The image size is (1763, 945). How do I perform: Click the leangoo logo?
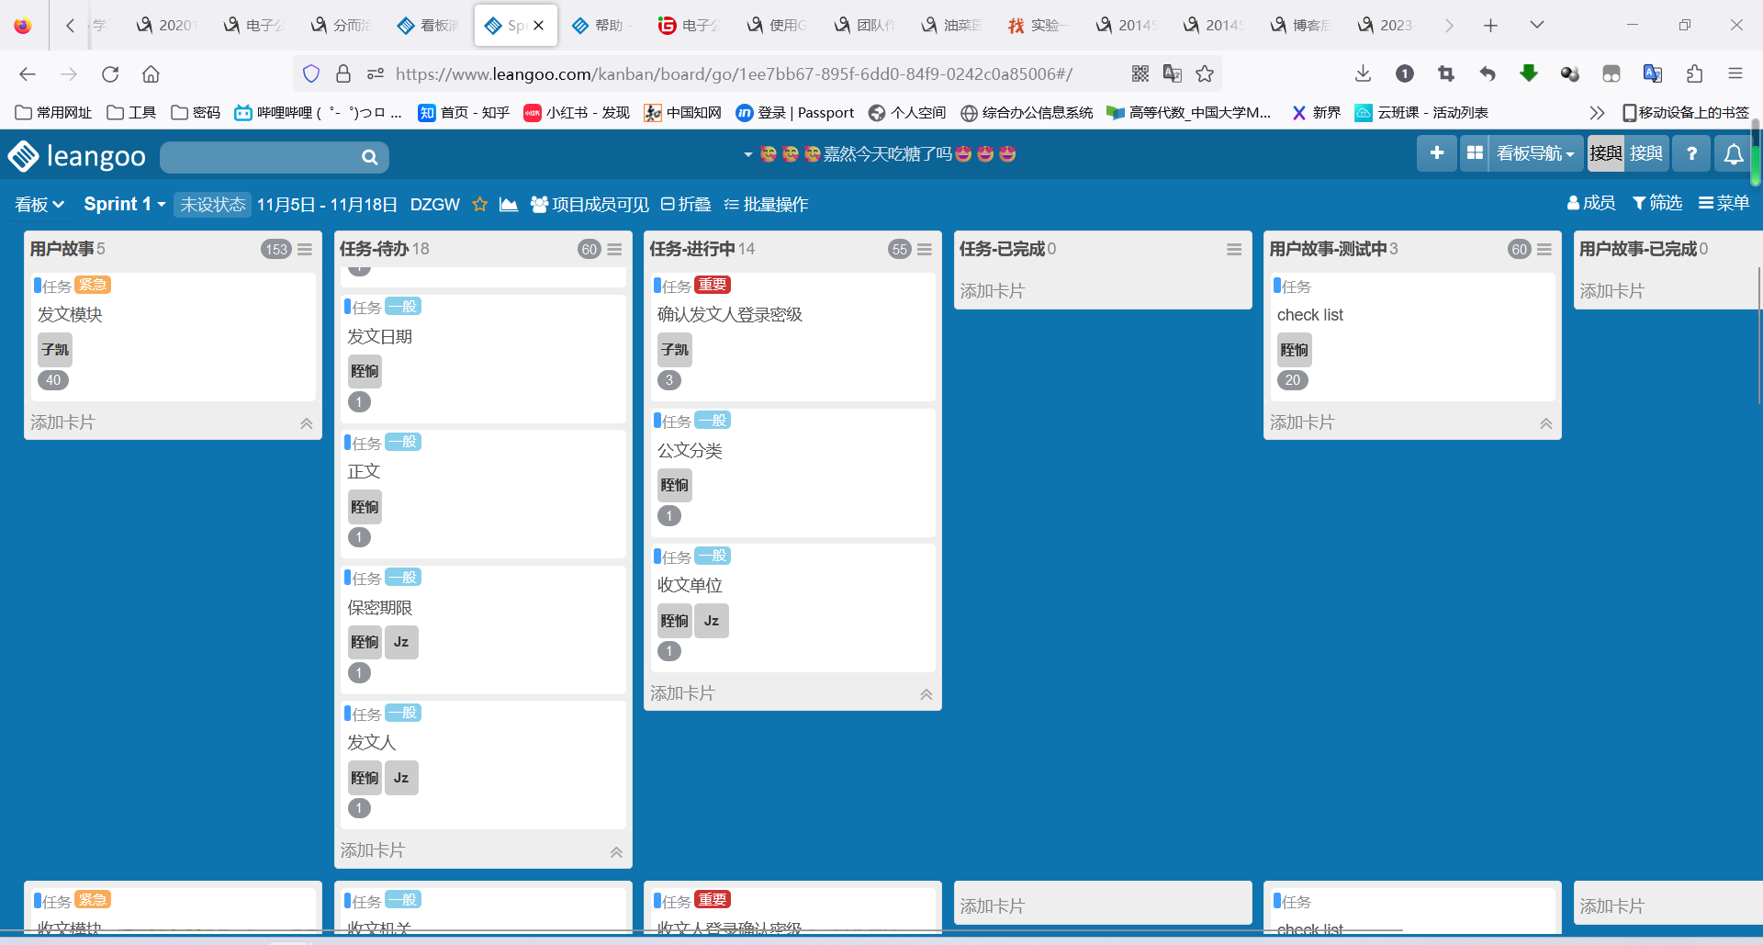77,156
